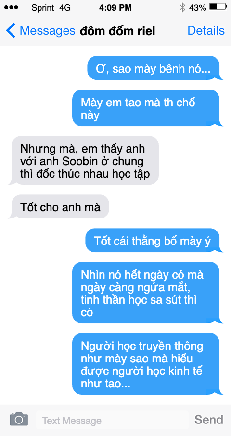231x436 pixels.
Task: Click the Sprint 4G carrier label
Action: pyautogui.click(x=51, y=8)
